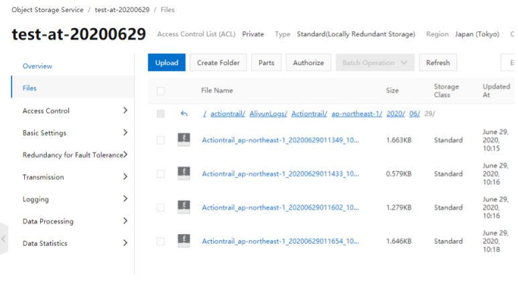
Task: Expand Redundancy for Fault Tolerance chevron
Action: coord(125,155)
